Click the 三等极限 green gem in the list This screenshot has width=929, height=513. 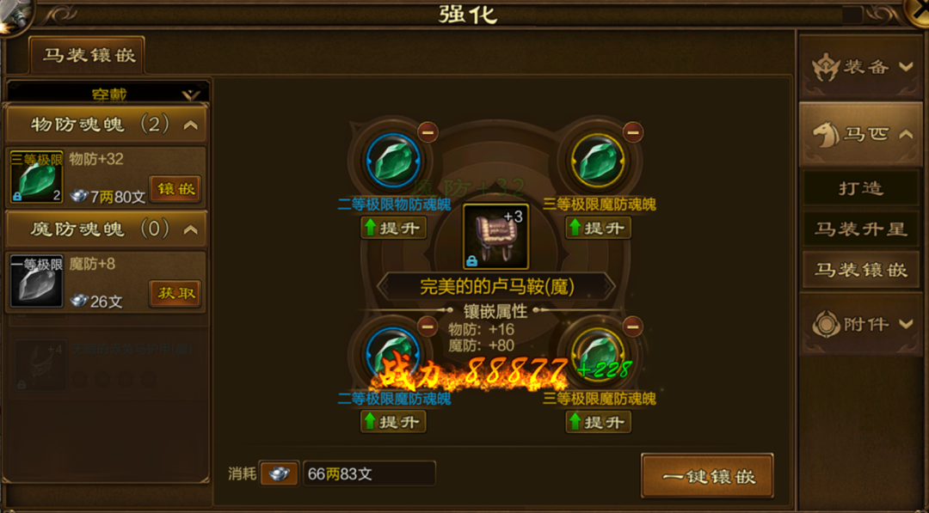[x=37, y=177]
